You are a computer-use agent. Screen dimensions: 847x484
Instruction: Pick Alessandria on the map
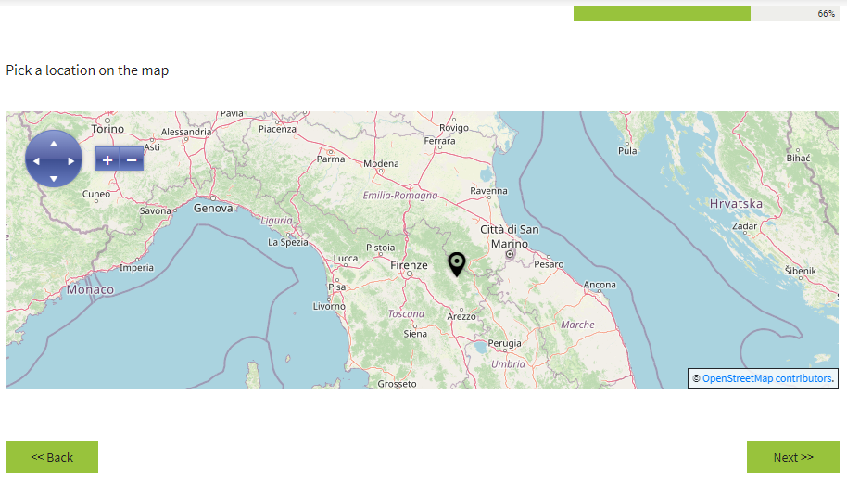point(186,132)
